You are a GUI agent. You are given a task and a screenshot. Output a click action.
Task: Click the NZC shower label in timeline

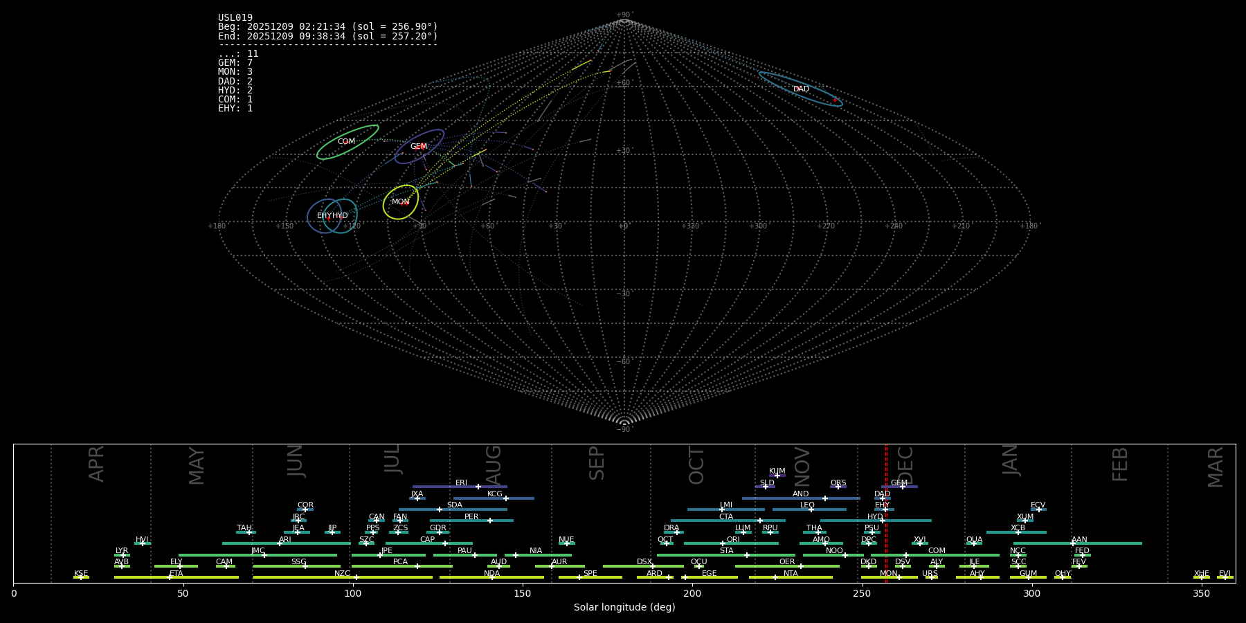tap(343, 574)
